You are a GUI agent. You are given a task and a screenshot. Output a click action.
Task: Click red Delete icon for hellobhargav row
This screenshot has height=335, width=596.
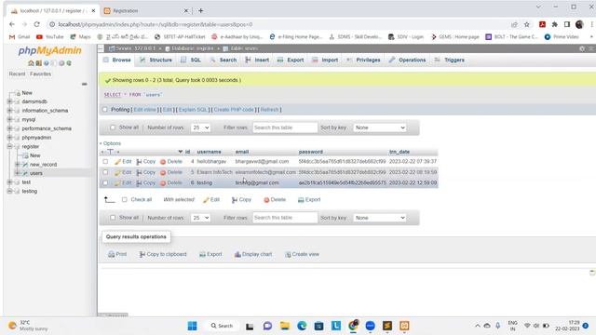[x=163, y=162]
